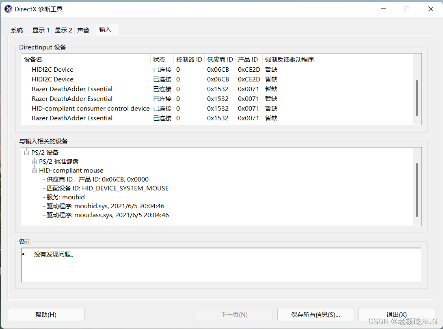Open the 显示 1 tab
The height and width of the screenshot is (329, 443).
point(41,30)
